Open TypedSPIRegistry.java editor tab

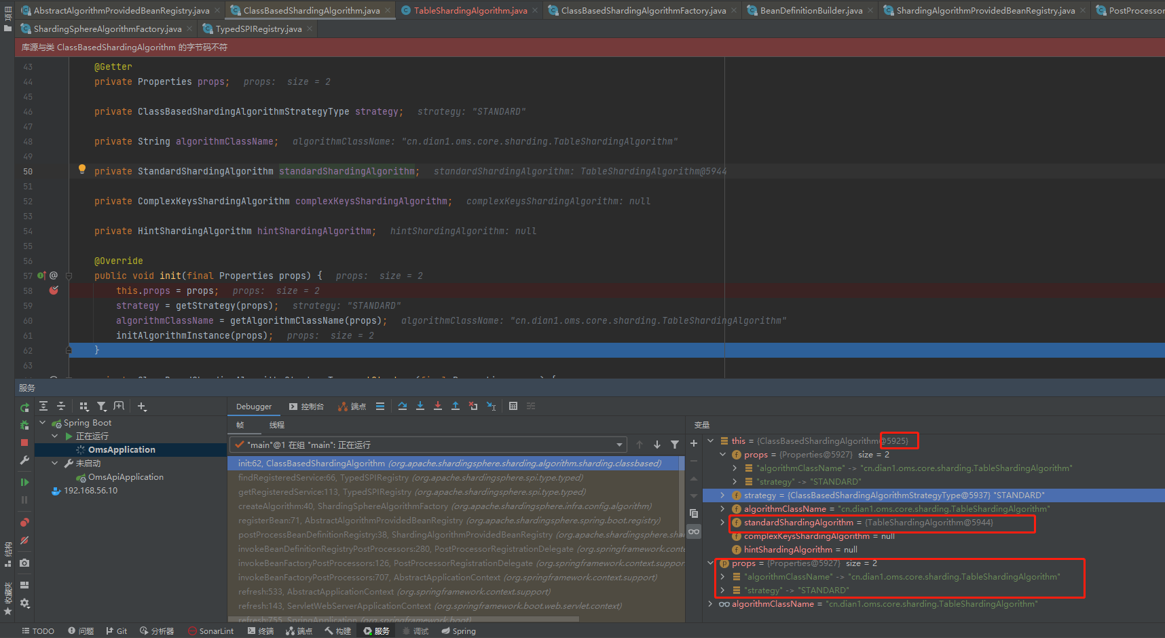point(259,29)
